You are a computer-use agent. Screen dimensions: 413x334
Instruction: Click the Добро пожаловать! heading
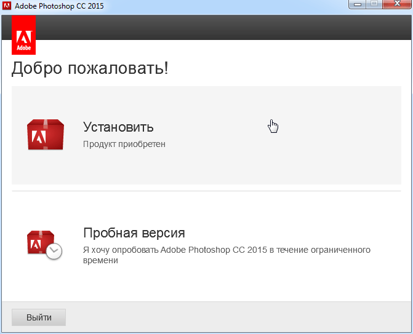click(90, 68)
